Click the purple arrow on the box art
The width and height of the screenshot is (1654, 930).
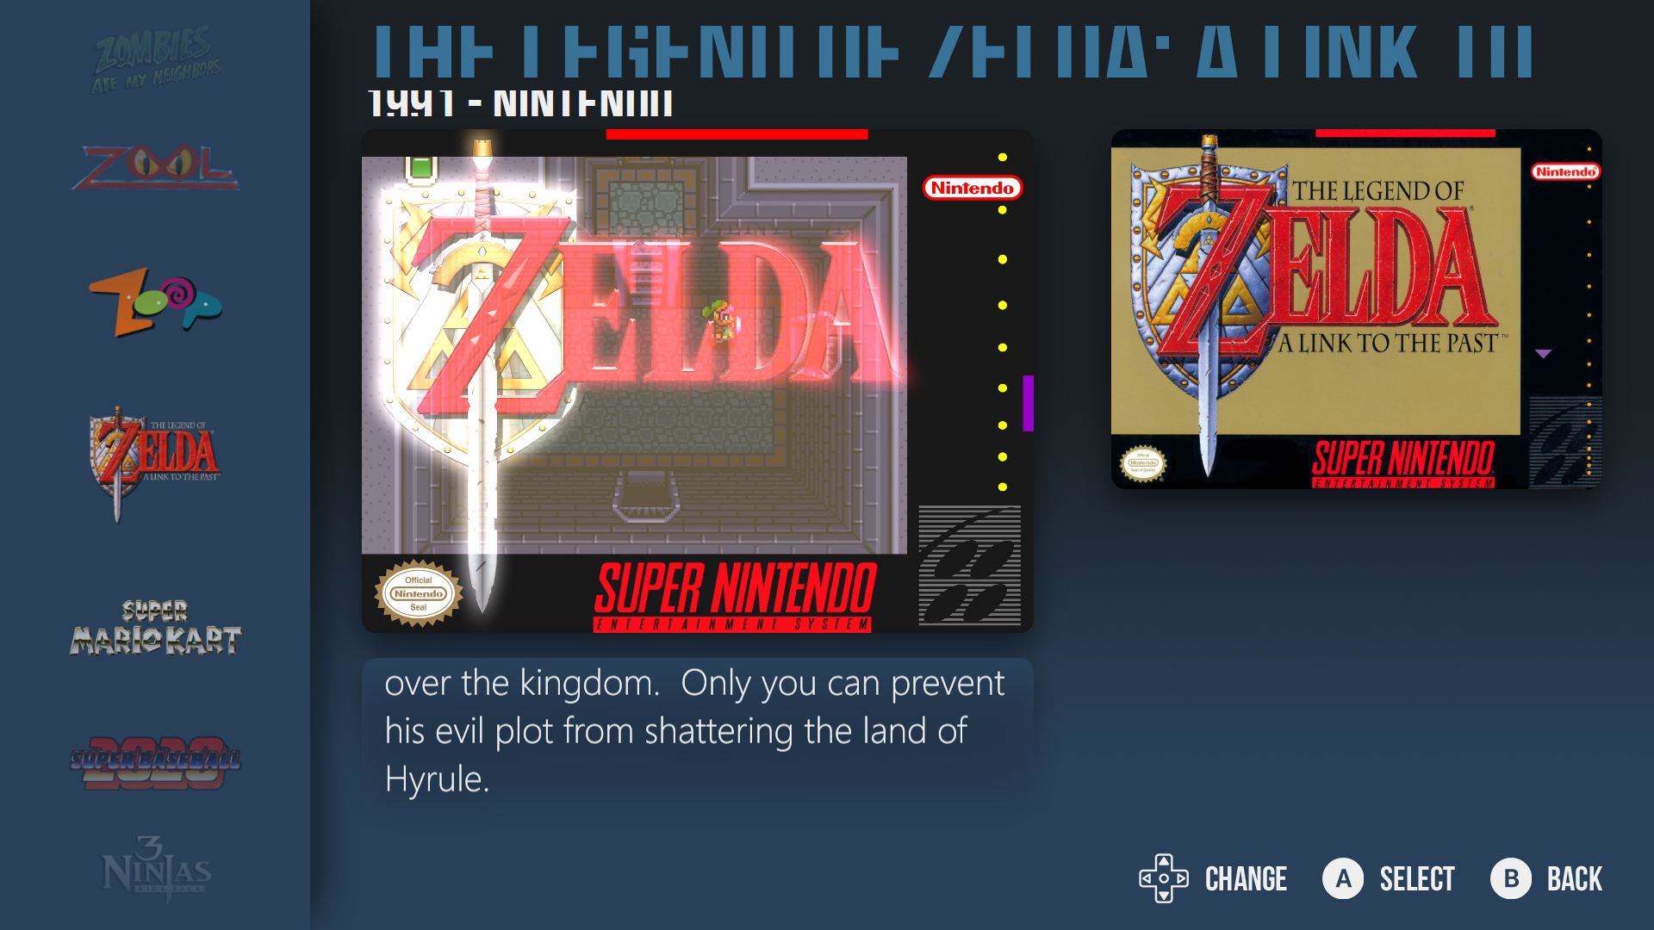[x=1544, y=353]
